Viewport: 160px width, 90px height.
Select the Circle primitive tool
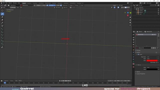click(x=2, y=44)
